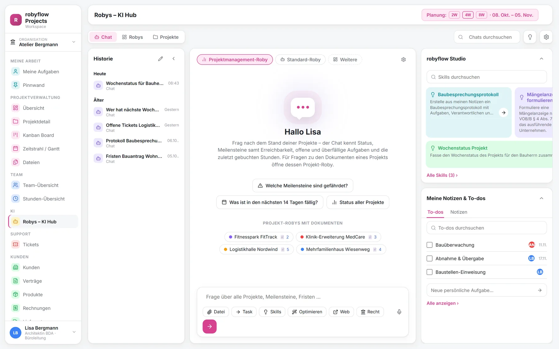Open Tickets under Support
The width and height of the screenshot is (559, 349).
point(43,244)
